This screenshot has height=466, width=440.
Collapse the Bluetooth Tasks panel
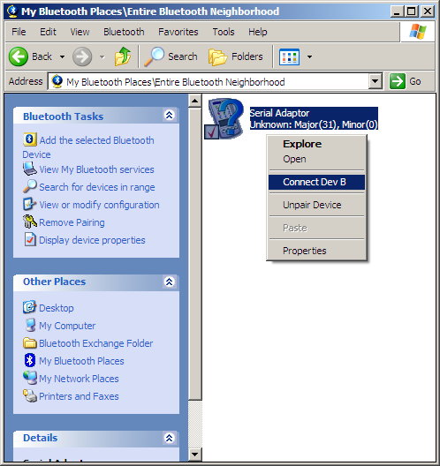170,116
